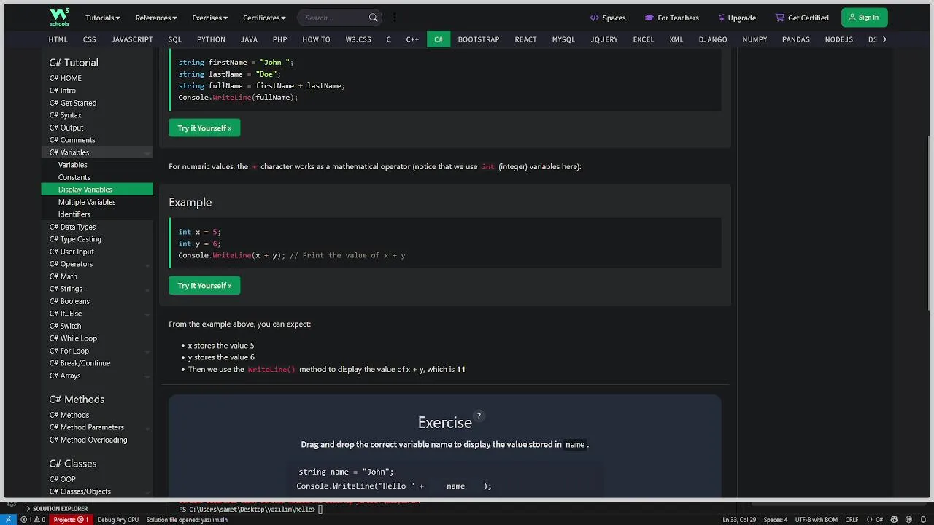Click the W3Schools logo
The width and height of the screenshot is (934, 525).
[x=59, y=17]
